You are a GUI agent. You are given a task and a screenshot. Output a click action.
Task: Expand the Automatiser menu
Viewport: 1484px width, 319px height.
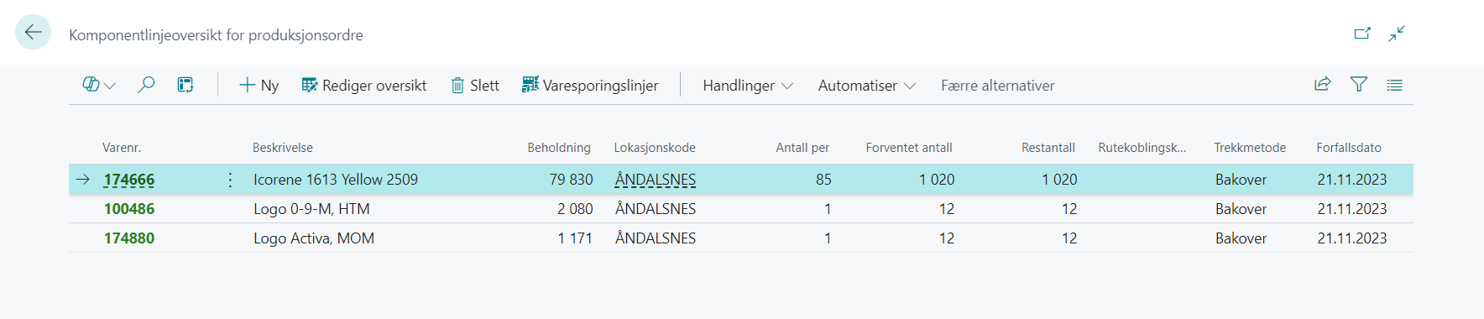tap(867, 86)
